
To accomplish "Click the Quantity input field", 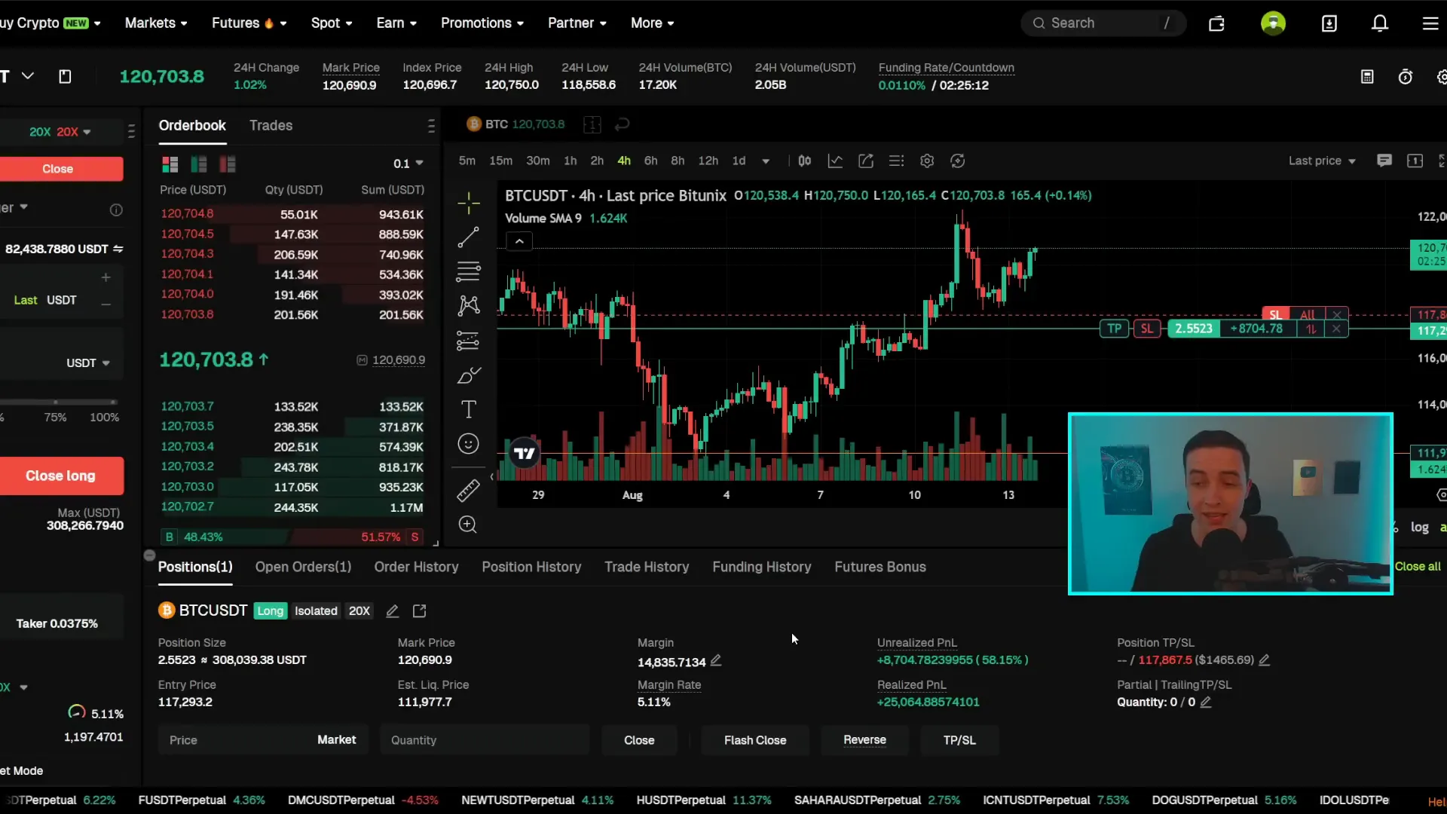I will point(484,740).
